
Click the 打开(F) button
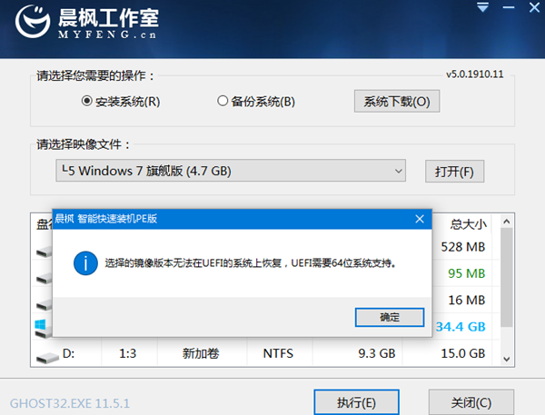click(454, 171)
